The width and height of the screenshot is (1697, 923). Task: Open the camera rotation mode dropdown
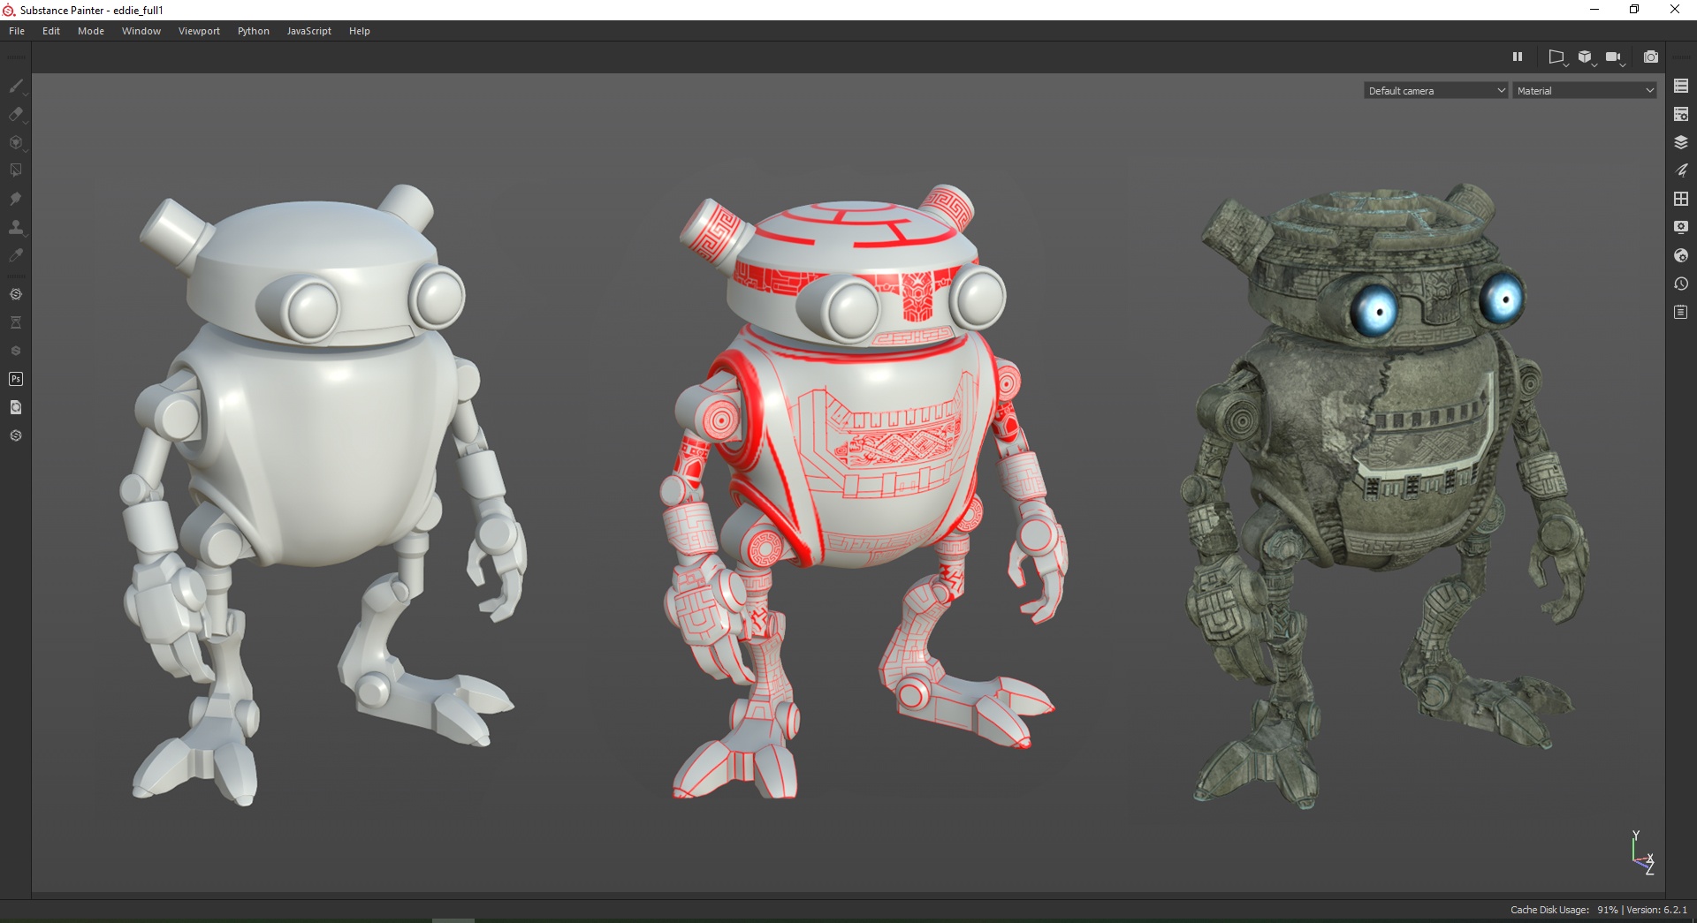(1615, 57)
